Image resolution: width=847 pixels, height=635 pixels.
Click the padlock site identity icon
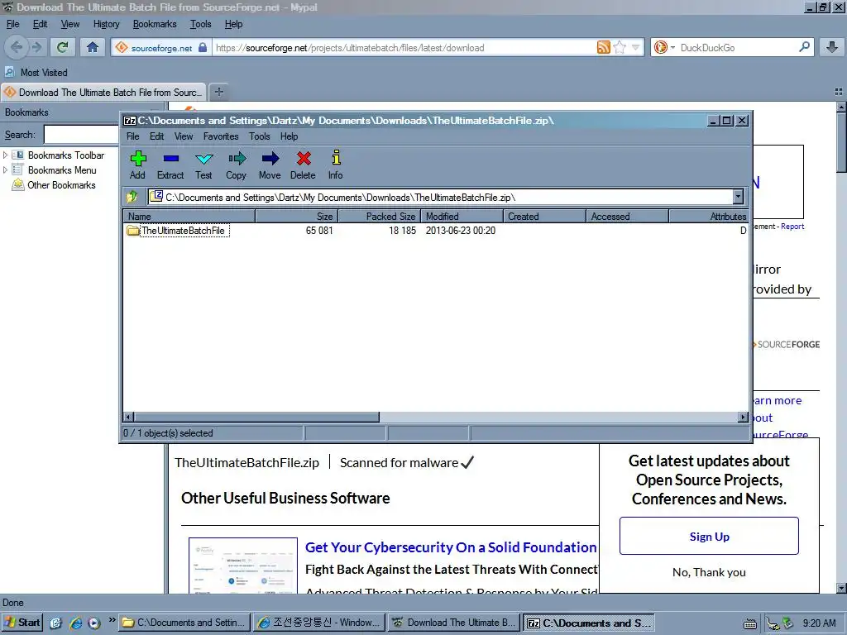click(x=203, y=47)
